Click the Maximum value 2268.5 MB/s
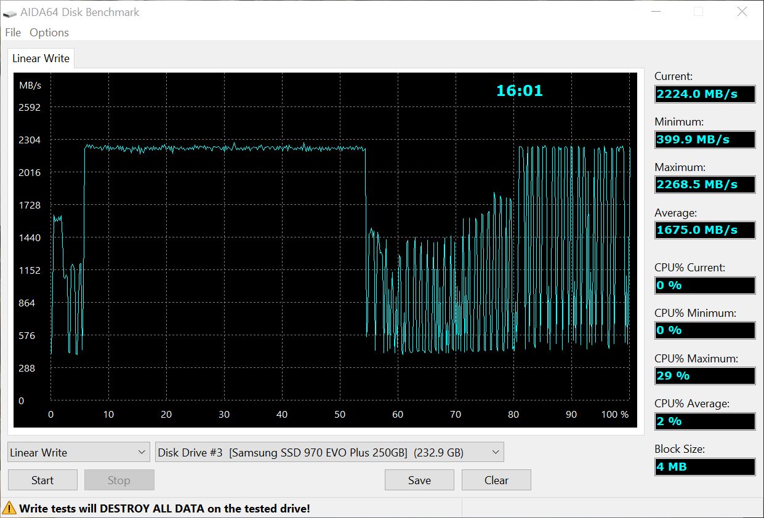This screenshot has width=764, height=518. click(705, 185)
